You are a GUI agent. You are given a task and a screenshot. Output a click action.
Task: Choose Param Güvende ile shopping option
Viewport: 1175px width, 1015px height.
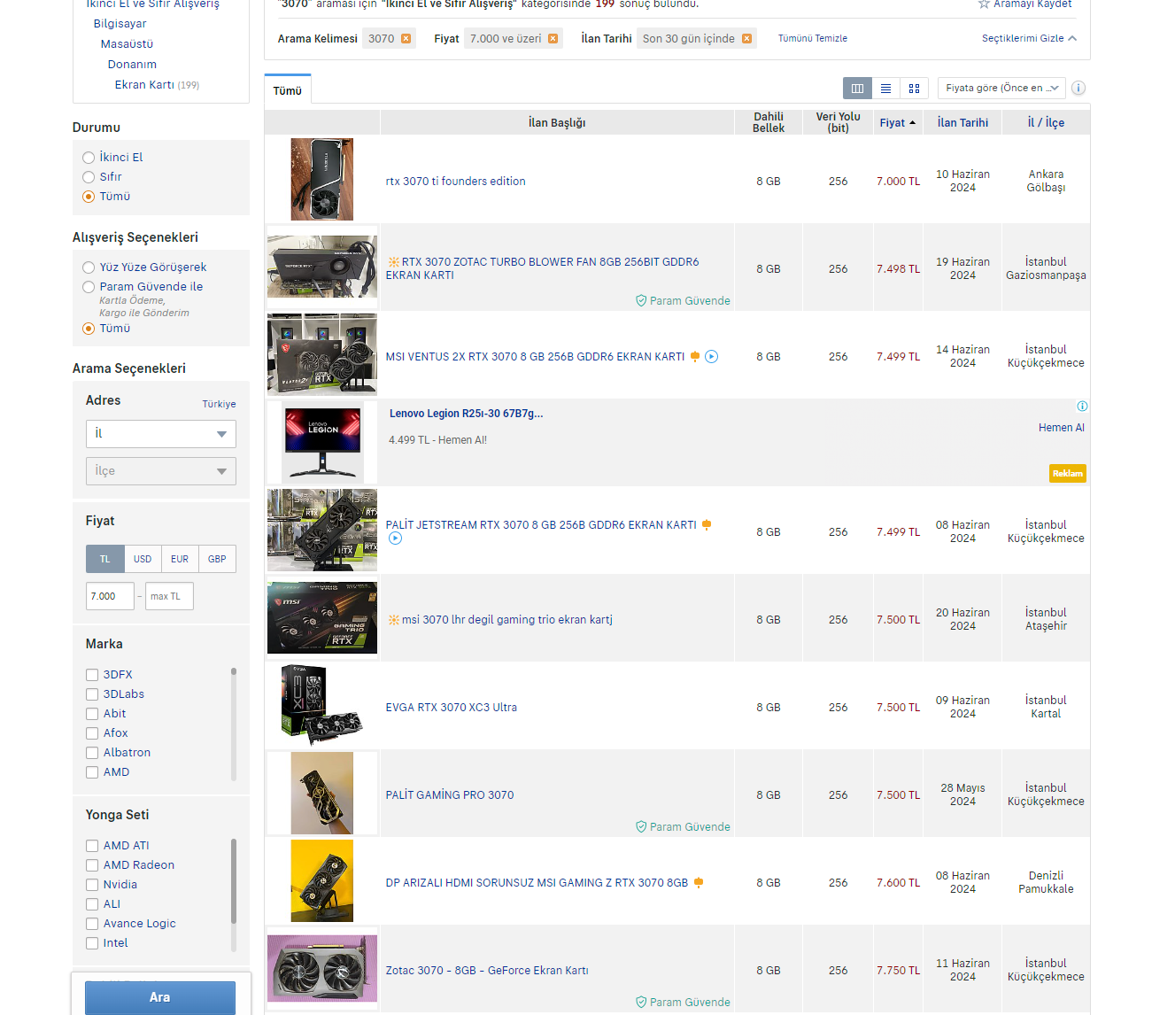(89, 287)
